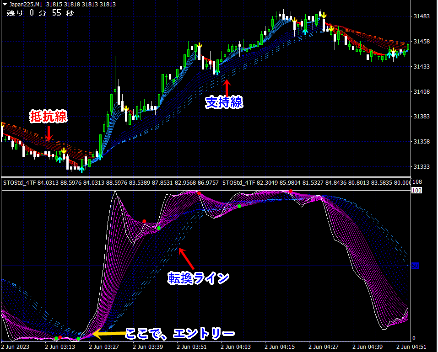This screenshot has width=438, height=352.
Task: Click the 2 Jun 03:27 time axis label
Action: [x=103, y=347]
